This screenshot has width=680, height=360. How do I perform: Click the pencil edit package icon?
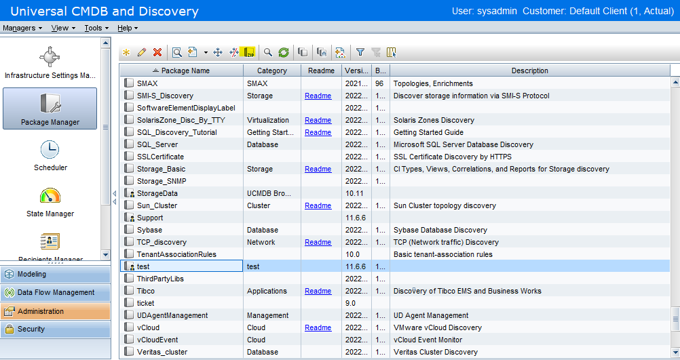click(x=141, y=52)
